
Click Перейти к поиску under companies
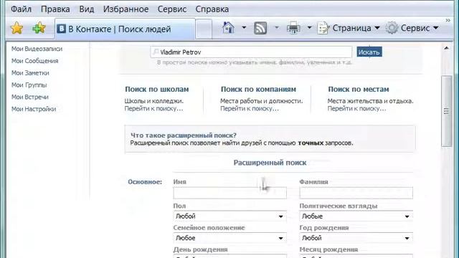click(250, 108)
